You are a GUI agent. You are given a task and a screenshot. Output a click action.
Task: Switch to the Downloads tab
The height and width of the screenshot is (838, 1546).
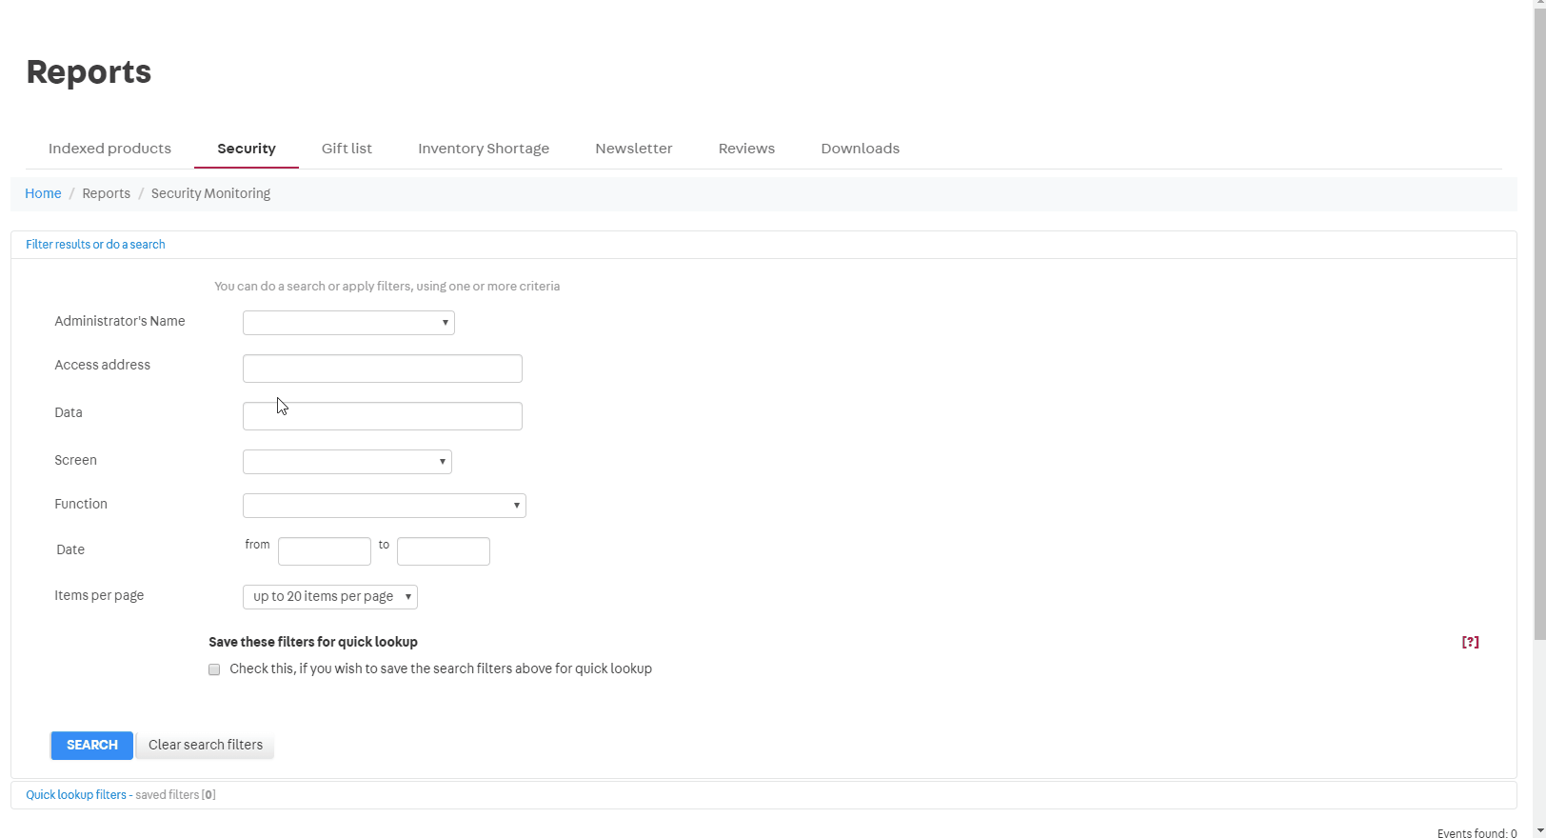click(860, 149)
